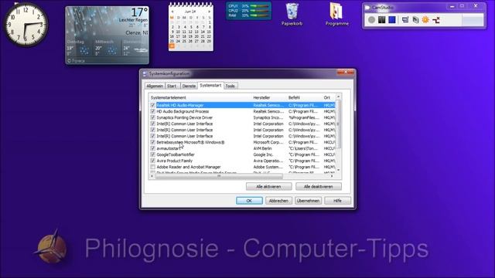Viewport: 495px width, 278px height.
Task: Switch to the Allgemein tab
Action: click(155, 86)
